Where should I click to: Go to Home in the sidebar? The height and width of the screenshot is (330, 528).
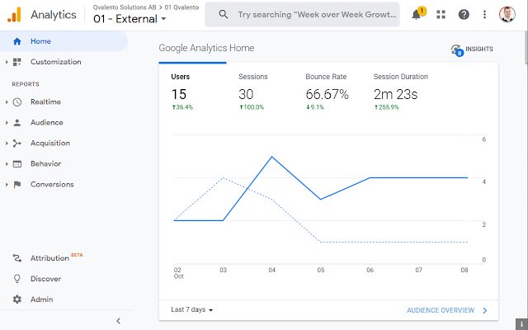[64, 41]
